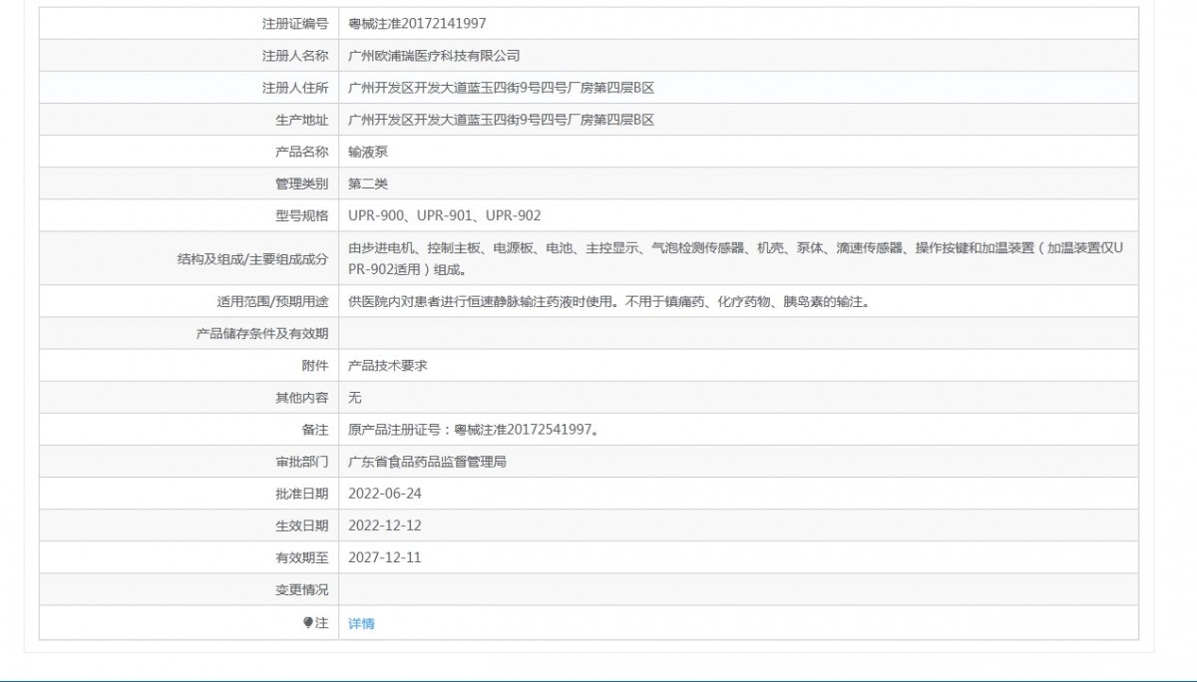Click the 有效期至 label

pos(301,557)
